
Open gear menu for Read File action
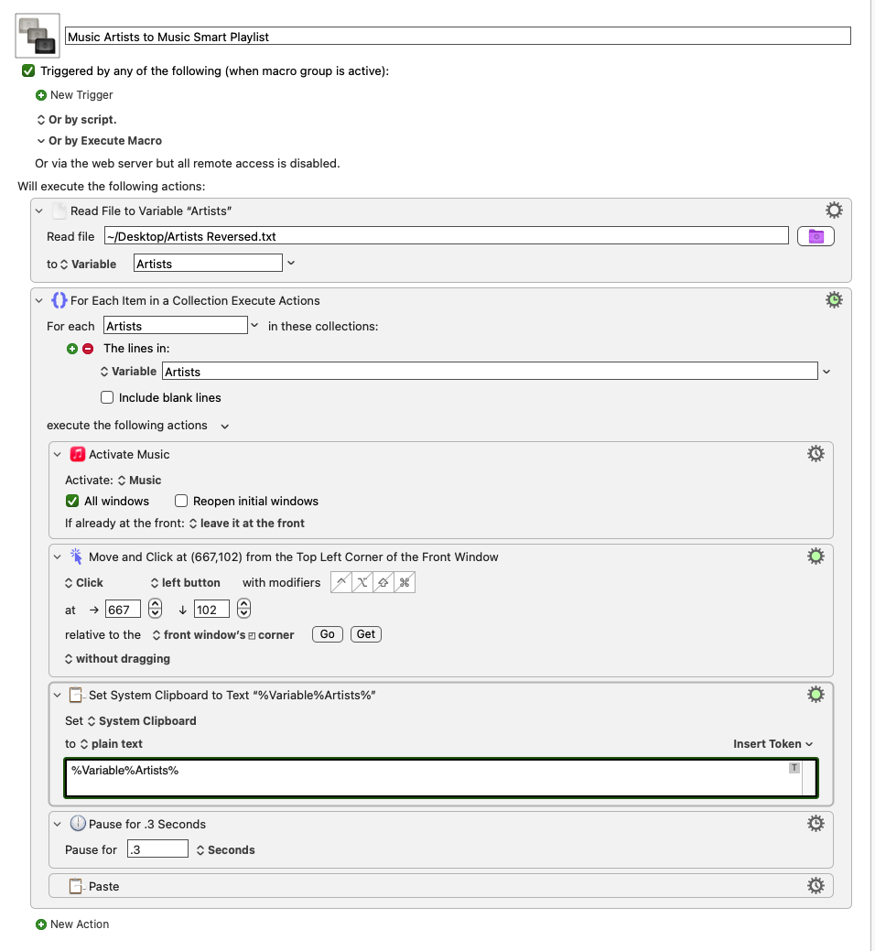(x=834, y=211)
